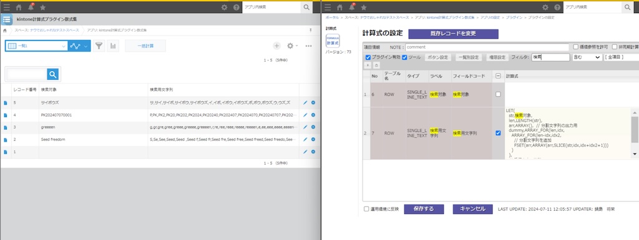Click ポータル breadcrumb link
The image size is (639, 240).
point(332,18)
